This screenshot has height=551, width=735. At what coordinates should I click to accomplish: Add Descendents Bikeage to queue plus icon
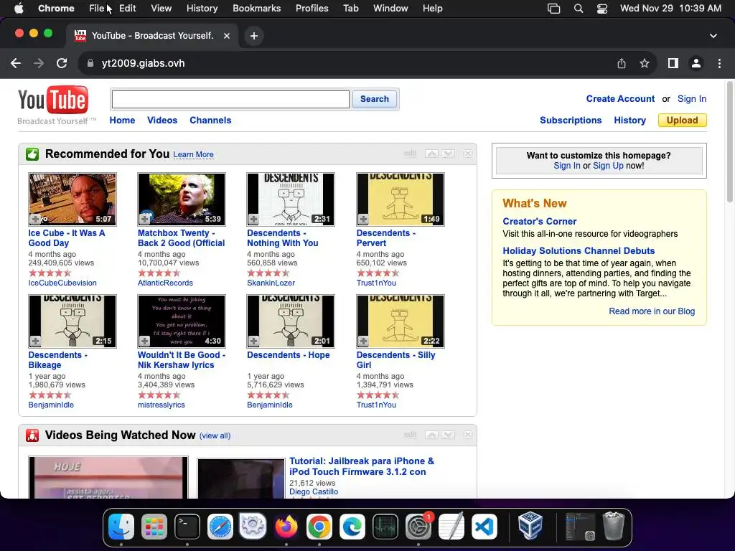tap(36, 341)
